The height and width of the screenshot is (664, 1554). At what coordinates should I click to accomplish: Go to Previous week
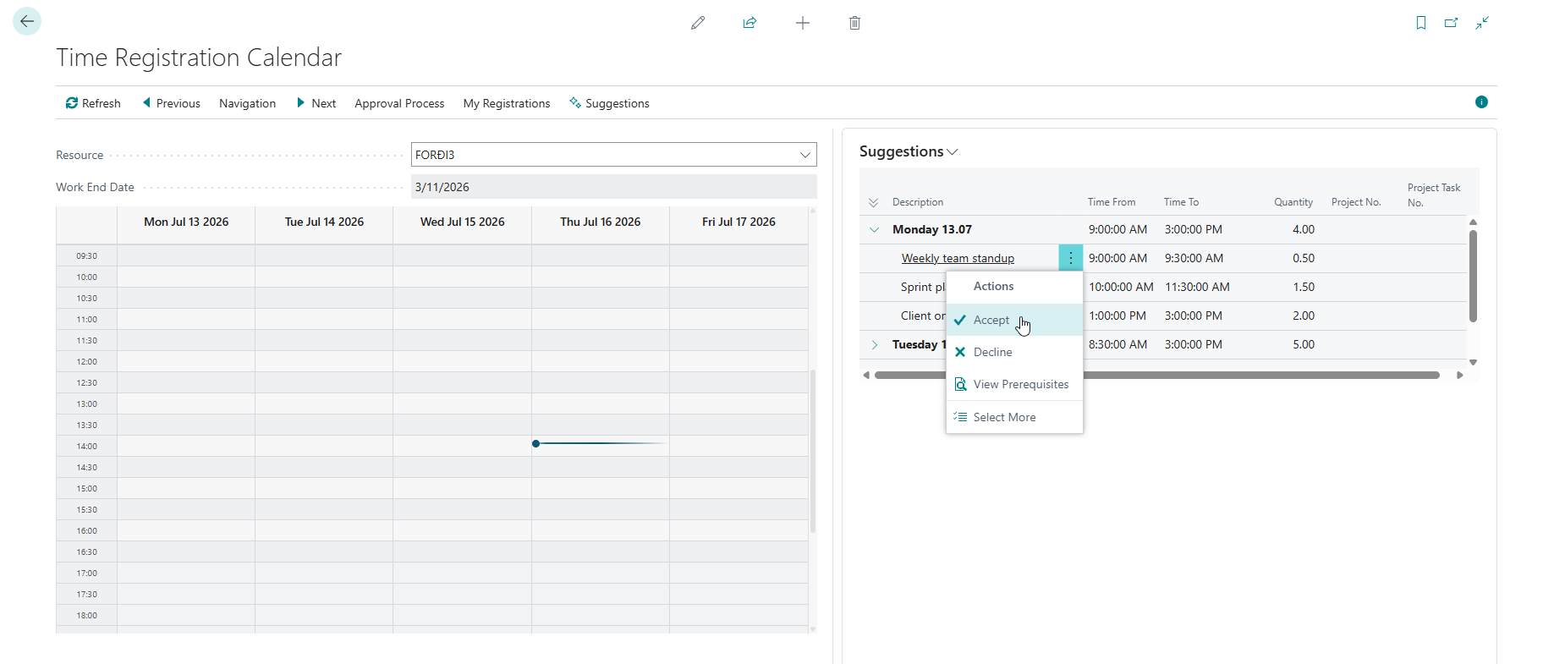coord(171,103)
